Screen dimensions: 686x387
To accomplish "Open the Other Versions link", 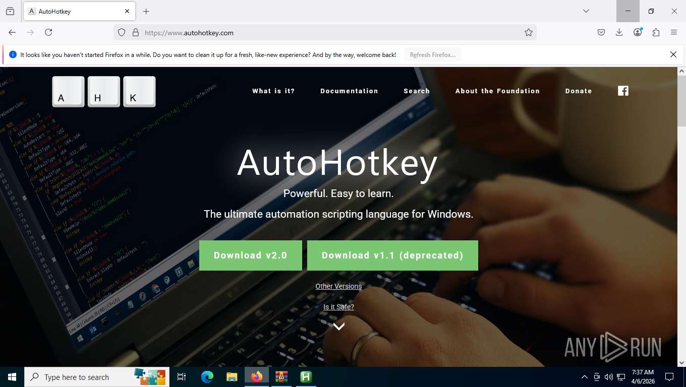I will [338, 286].
